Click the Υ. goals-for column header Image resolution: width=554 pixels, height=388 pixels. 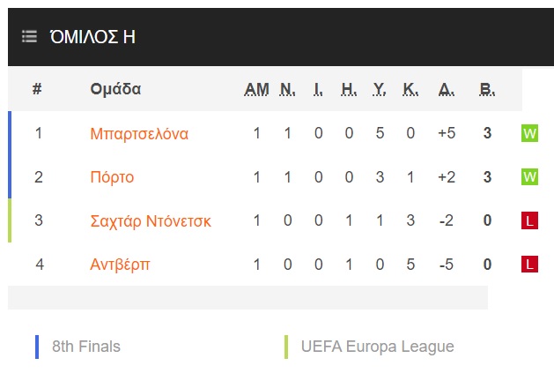click(380, 89)
